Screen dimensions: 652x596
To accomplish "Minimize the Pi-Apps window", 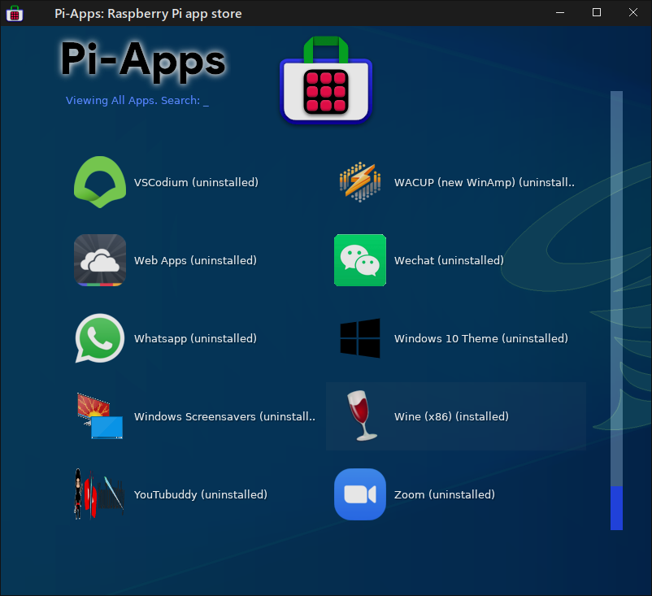I will tap(560, 13).
